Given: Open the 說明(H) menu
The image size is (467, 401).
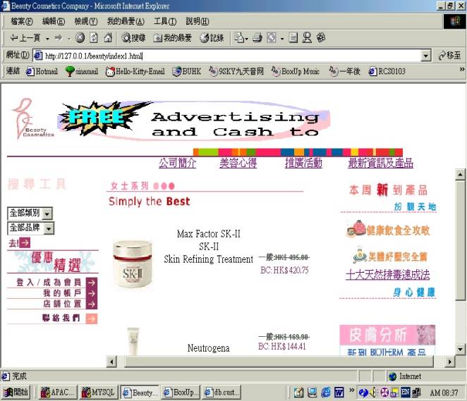Looking at the screenshot, I should (197, 21).
